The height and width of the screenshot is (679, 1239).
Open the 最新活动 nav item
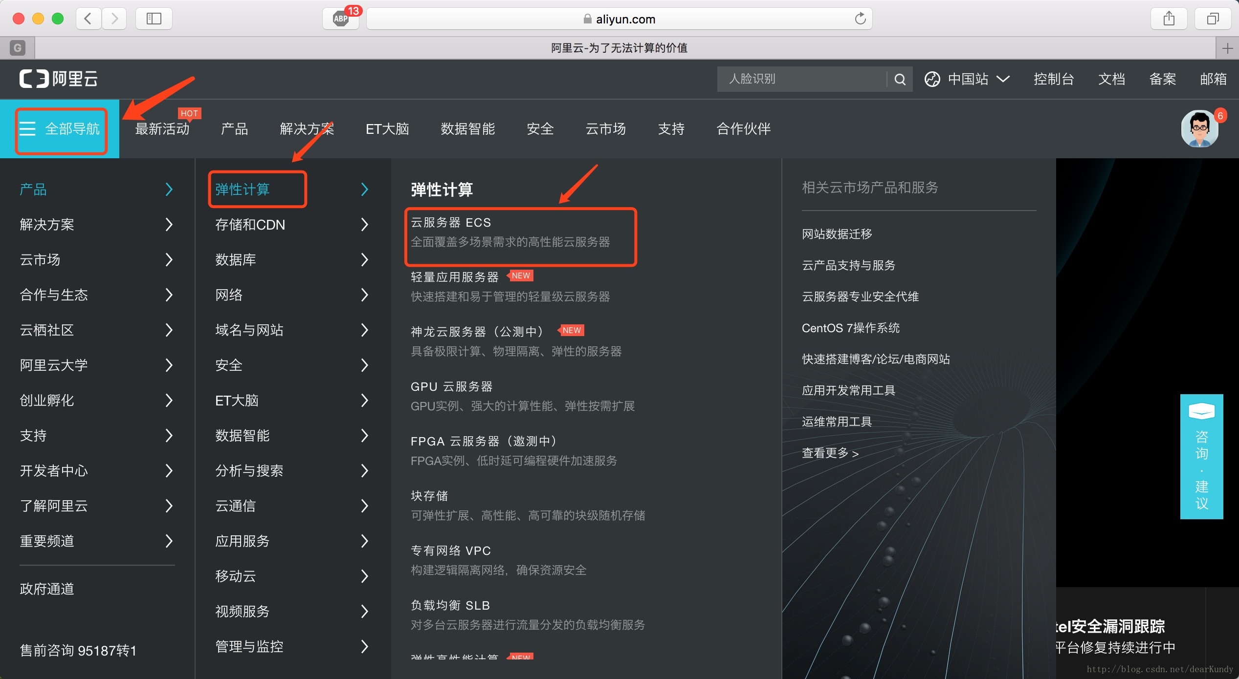[x=162, y=129]
